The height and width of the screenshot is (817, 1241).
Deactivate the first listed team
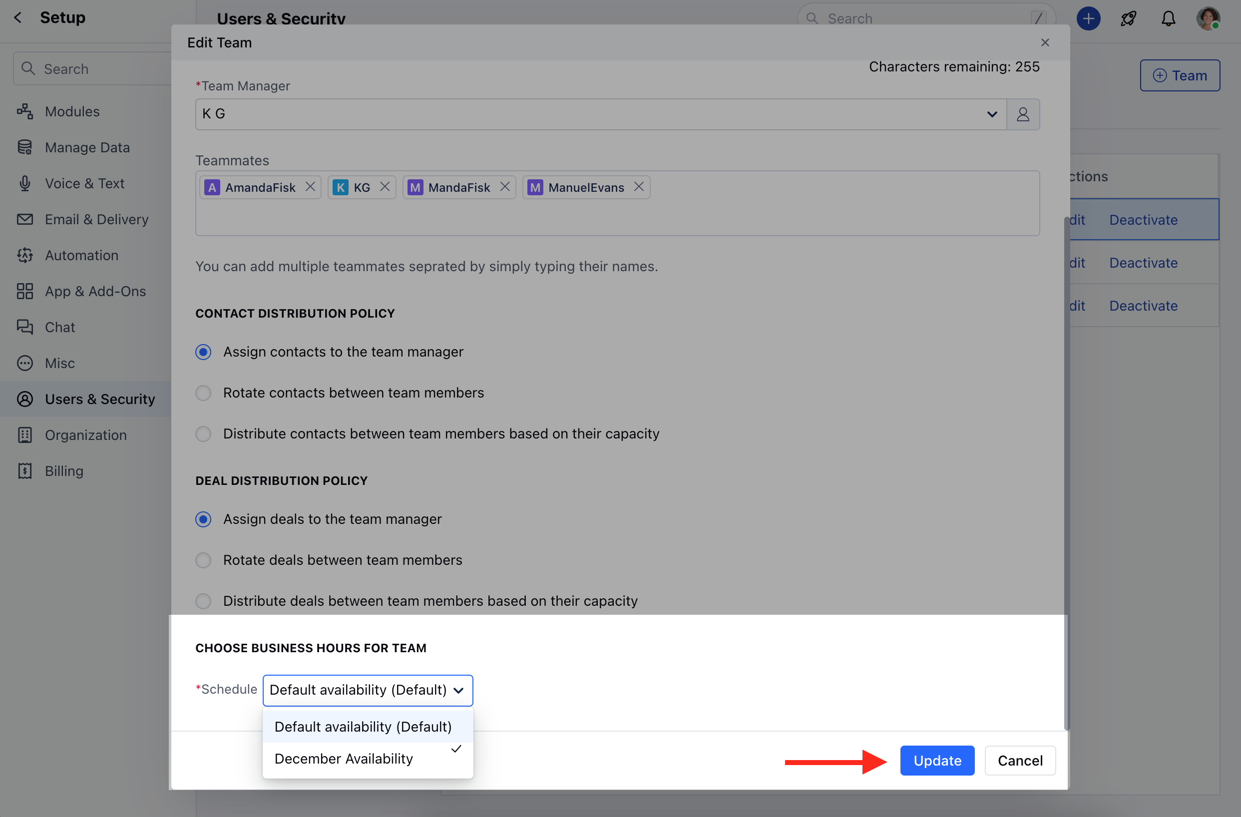pos(1143,220)
